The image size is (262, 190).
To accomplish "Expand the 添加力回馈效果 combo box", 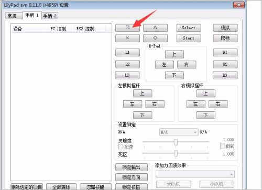I will (x=195, y=174).
